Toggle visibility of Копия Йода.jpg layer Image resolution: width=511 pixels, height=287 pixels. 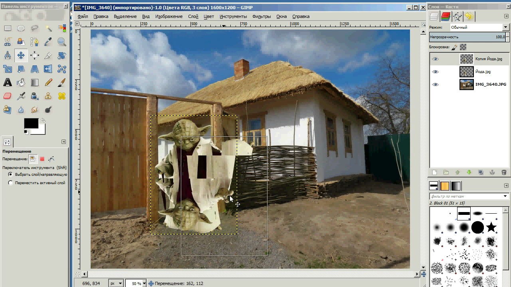pos(436,59)
